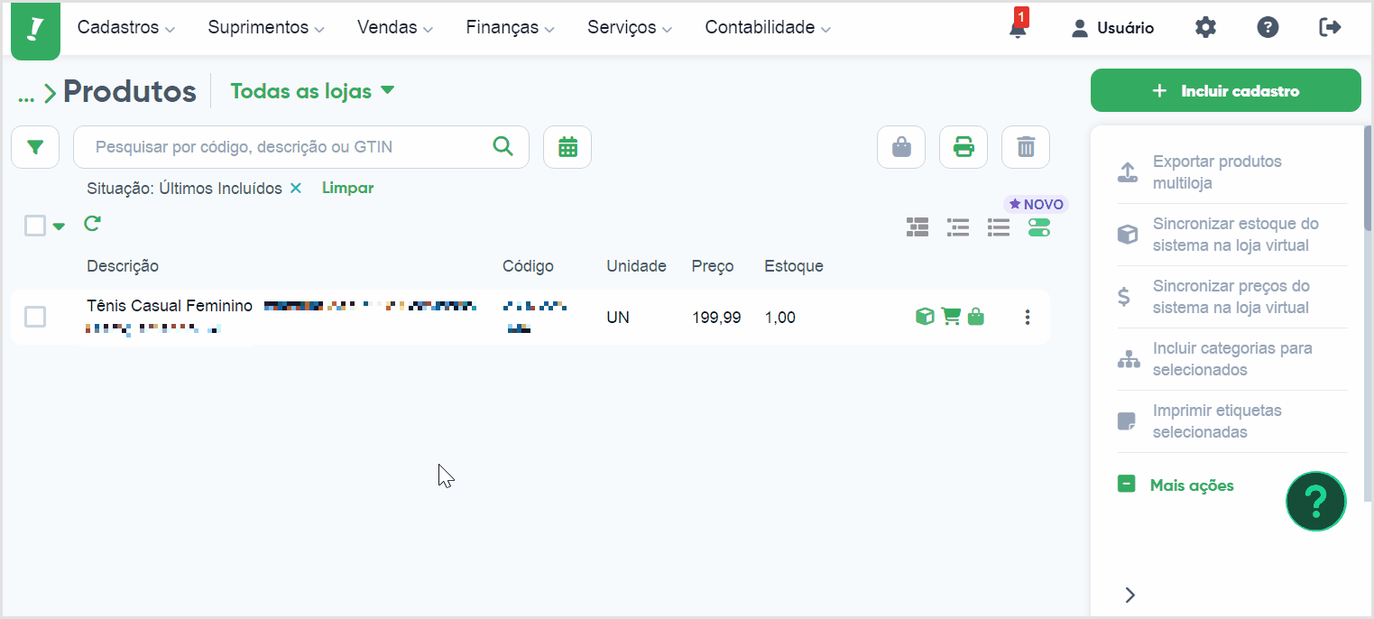Screen dimensions: 1374x619
Task: Check the select-all checkbox
Action: pyautogui.click(x=35, y=226)
